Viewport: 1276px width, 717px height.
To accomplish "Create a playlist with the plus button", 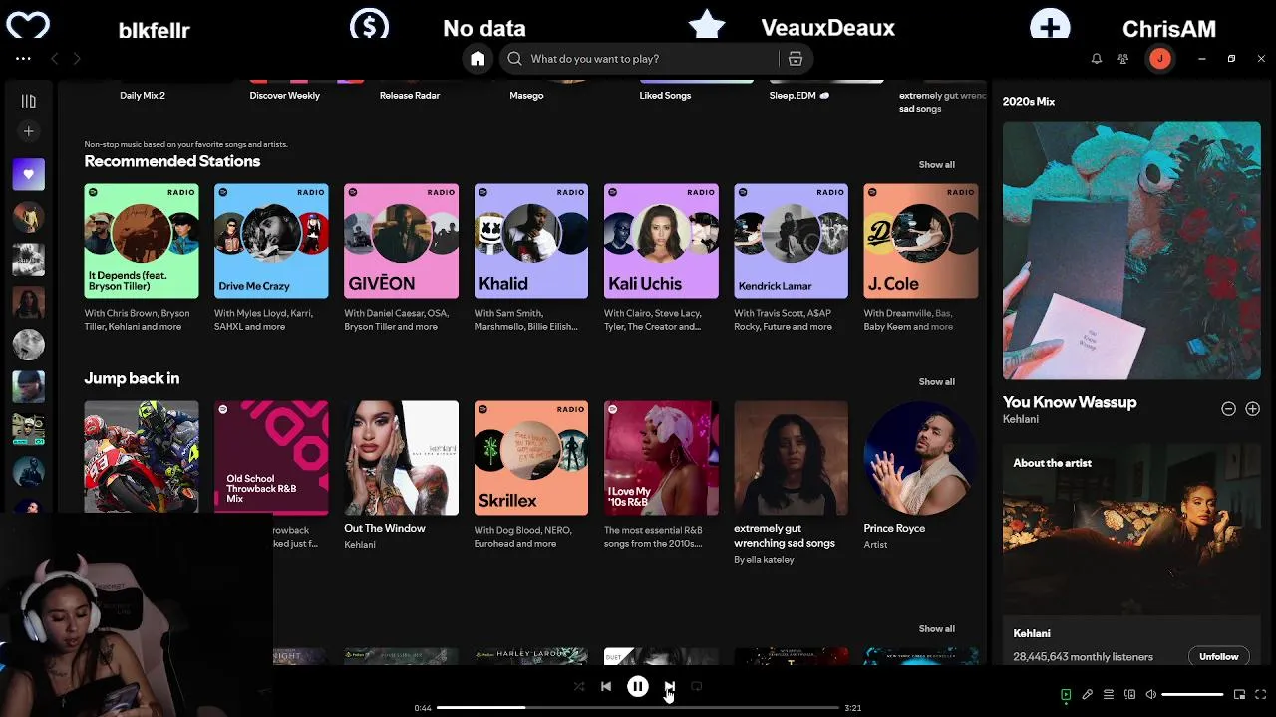I will click(x=29, y=131).
